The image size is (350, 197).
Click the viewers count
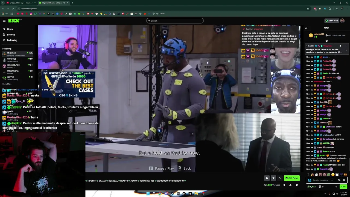pos(272,185)
